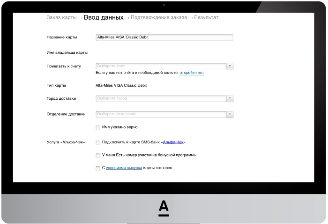Screen dimensions: 328x224
Task: Click the 'Отделение доставки' label
Action: point(66,114)
